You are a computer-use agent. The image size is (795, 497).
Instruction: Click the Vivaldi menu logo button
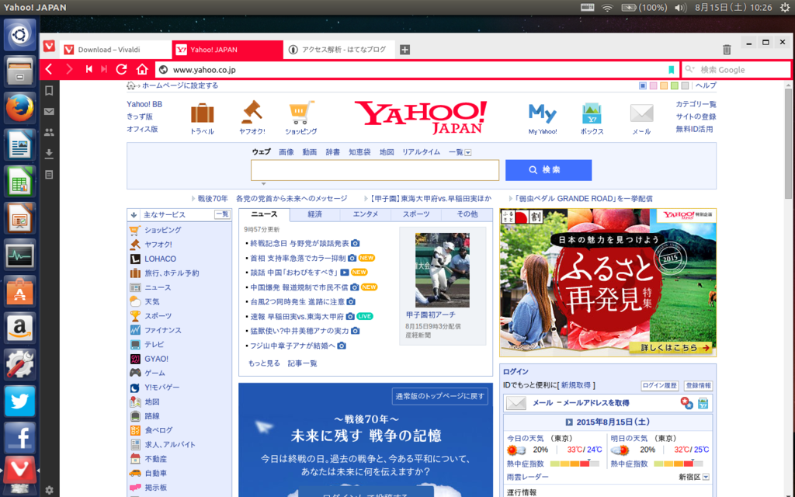click(49, 46)
